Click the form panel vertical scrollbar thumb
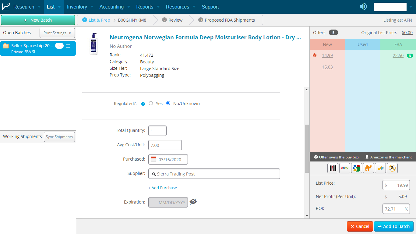 click(307, 149)
